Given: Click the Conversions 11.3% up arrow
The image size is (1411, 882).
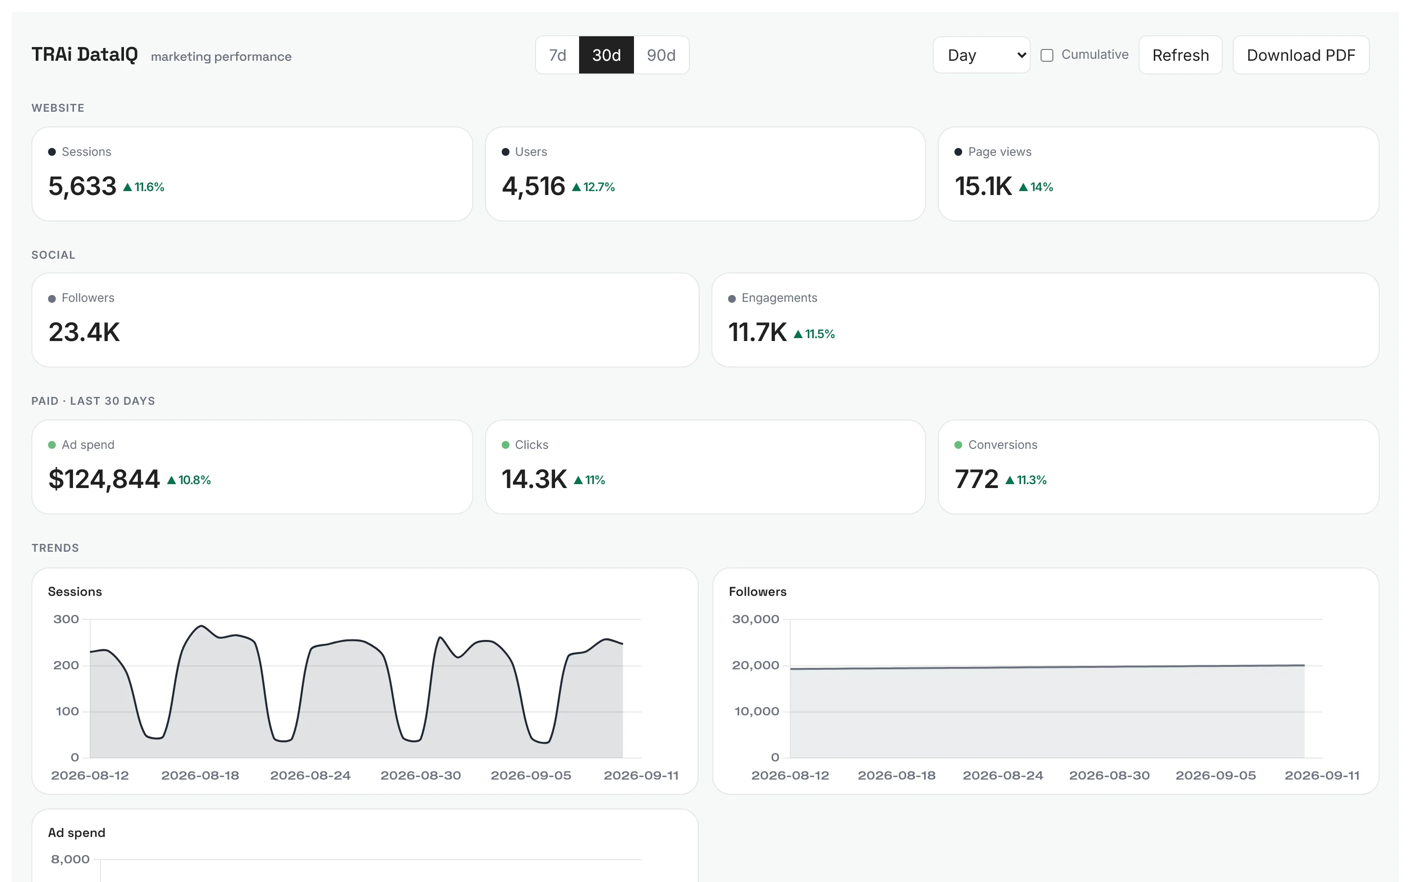Looking at the screenshot, I should tap(1010, 480).
